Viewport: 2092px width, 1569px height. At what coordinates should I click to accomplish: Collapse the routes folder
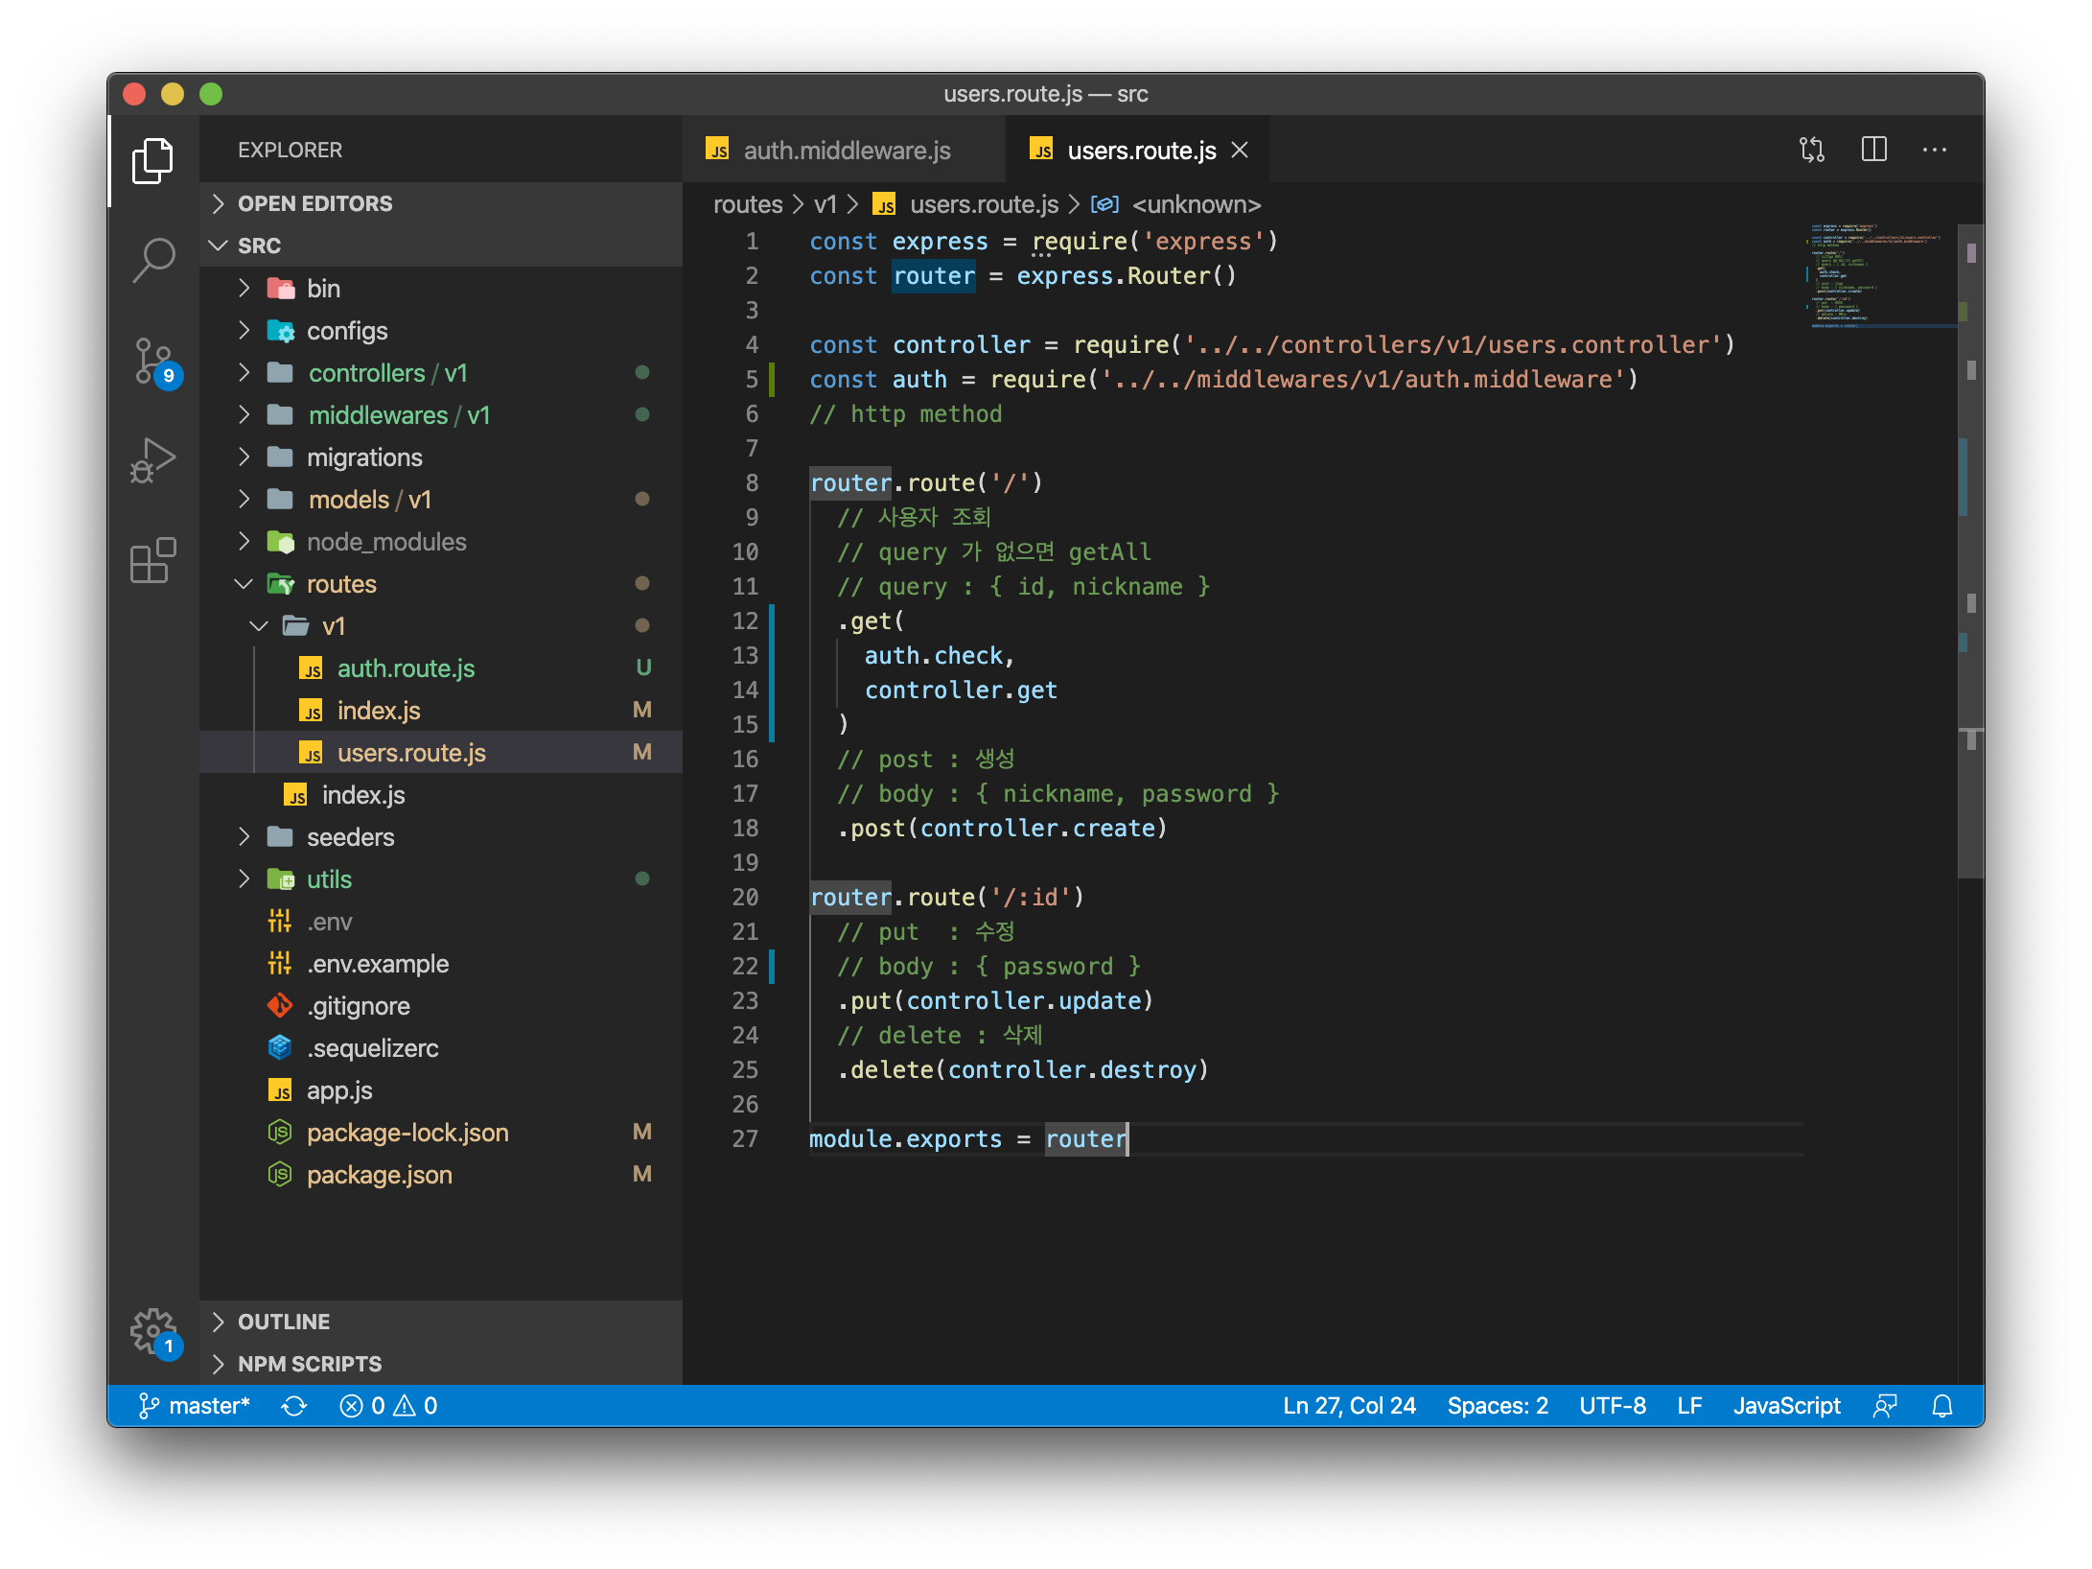[340, 584]
